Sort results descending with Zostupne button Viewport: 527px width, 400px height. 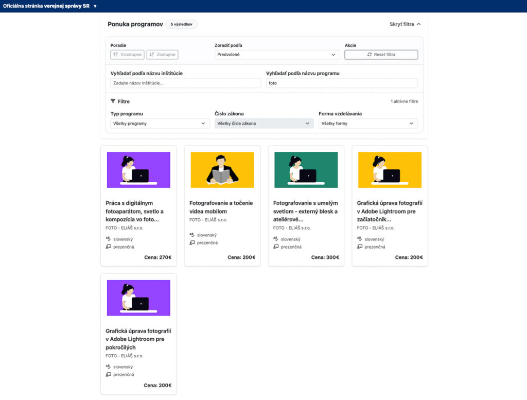[x=162, y=55]
